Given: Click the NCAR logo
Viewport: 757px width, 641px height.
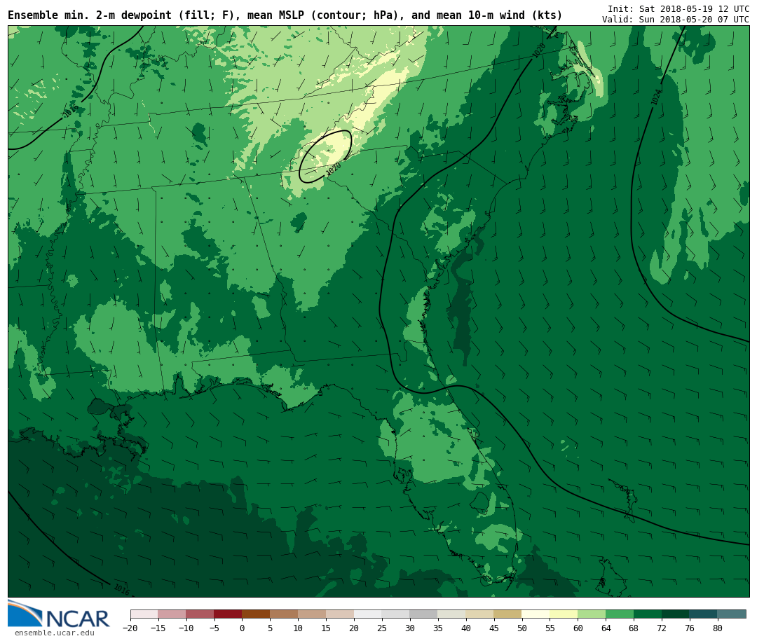Looking at the screenshot, I should [59, 614].
